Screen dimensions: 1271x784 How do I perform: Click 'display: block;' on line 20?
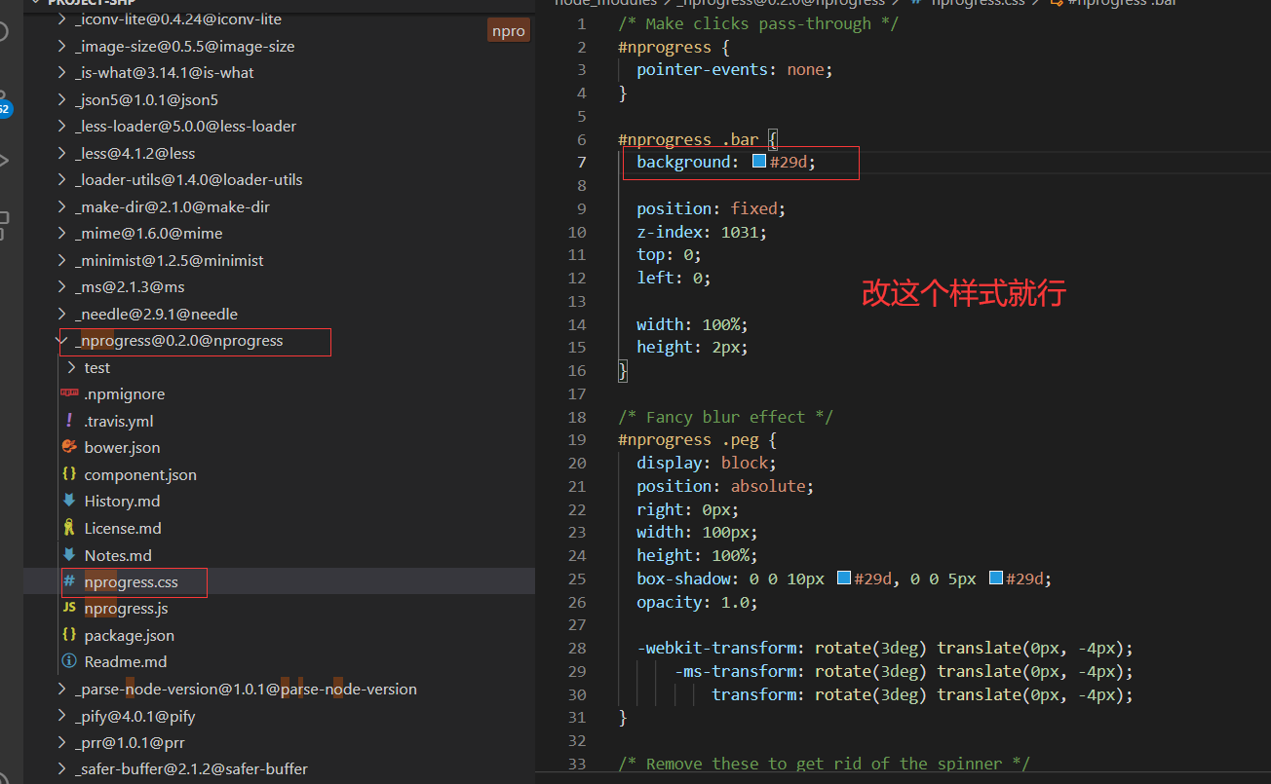[x=707, y=463]
